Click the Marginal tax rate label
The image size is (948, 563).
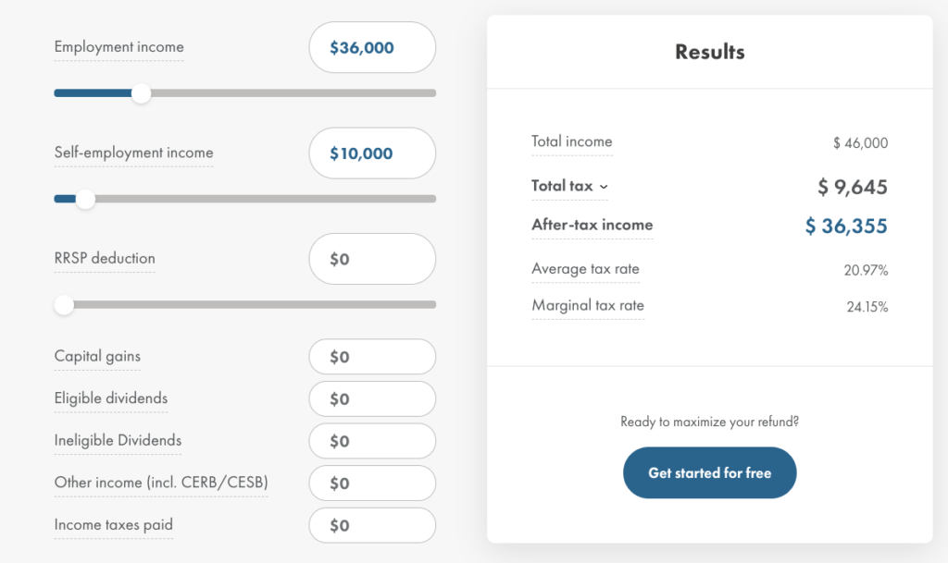588,306
